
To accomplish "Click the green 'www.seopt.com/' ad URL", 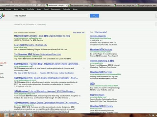I will (96, 63).
